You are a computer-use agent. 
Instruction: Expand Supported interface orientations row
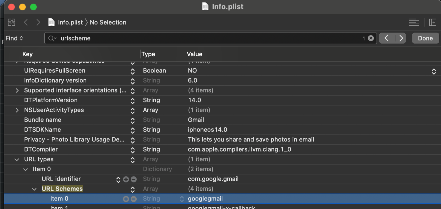point(17,91)
